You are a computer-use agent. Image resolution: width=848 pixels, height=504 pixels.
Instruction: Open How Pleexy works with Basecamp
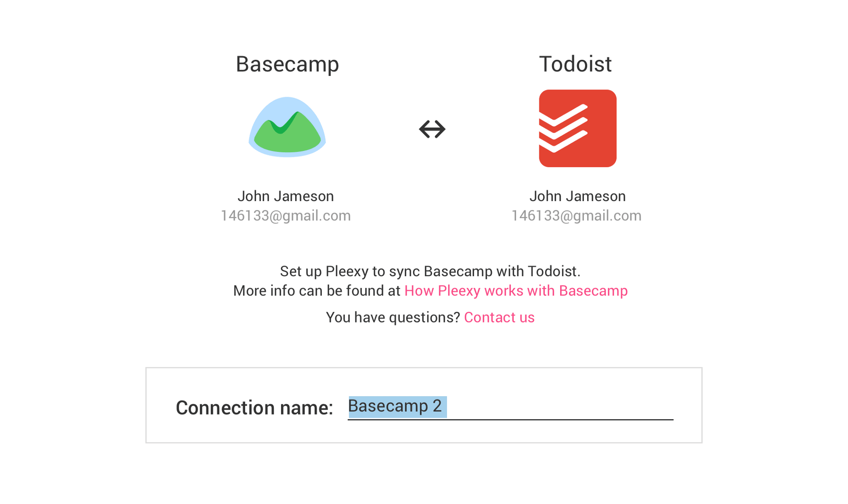click(516, 291)
